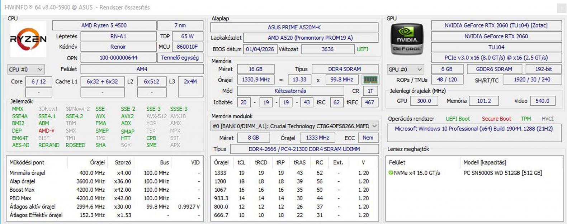Click the NVIDIA GeForce logo

[407, 39]
